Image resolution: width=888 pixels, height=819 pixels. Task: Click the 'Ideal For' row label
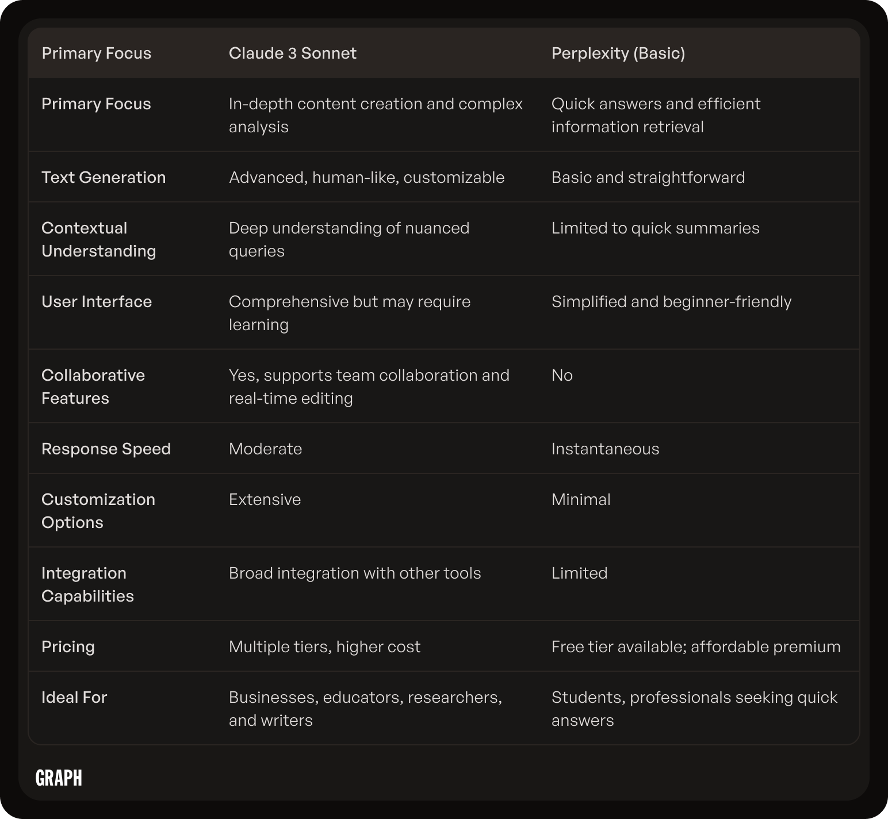(74, 697)
